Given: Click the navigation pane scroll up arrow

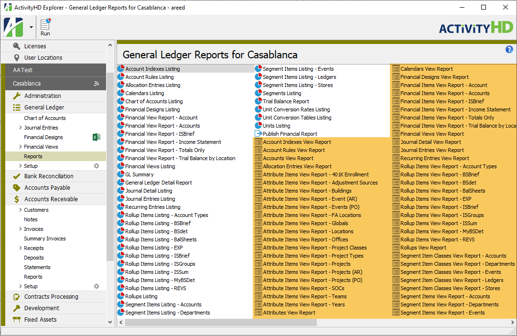Looking at the screenshot, I should pyautogui.click(x=110, y=45).
